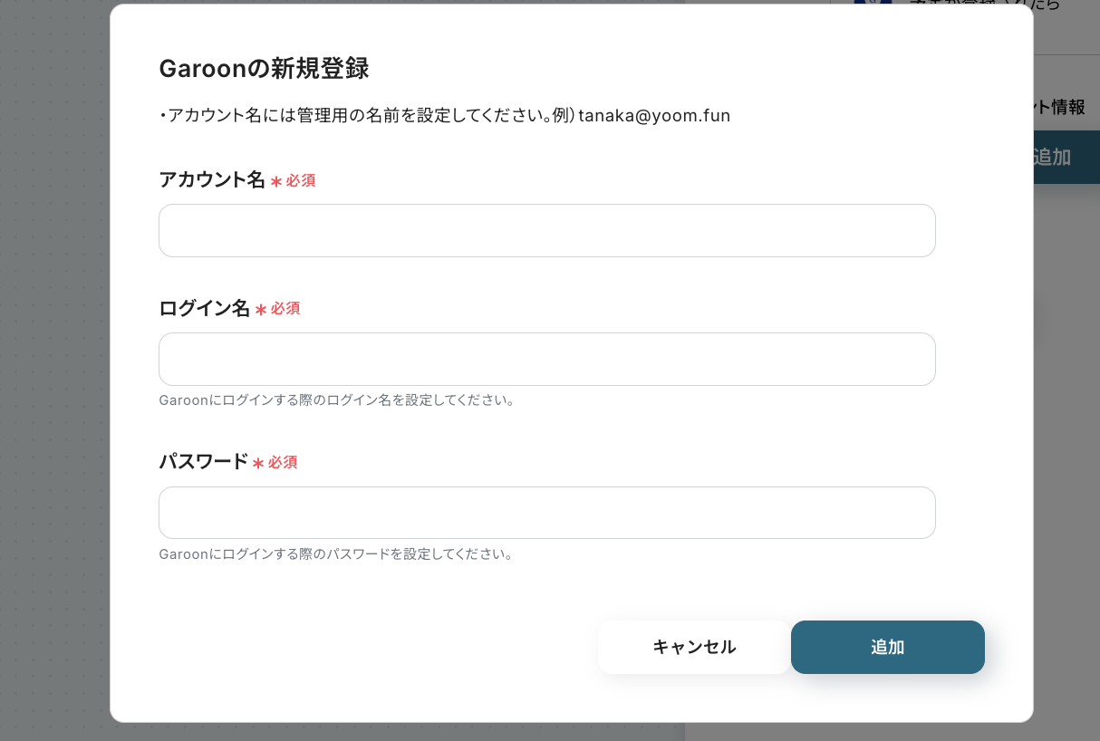Select the パスワード input field
Image resolution: width=1100 pixels, height=741 pixels.
(x=546, y=513)
